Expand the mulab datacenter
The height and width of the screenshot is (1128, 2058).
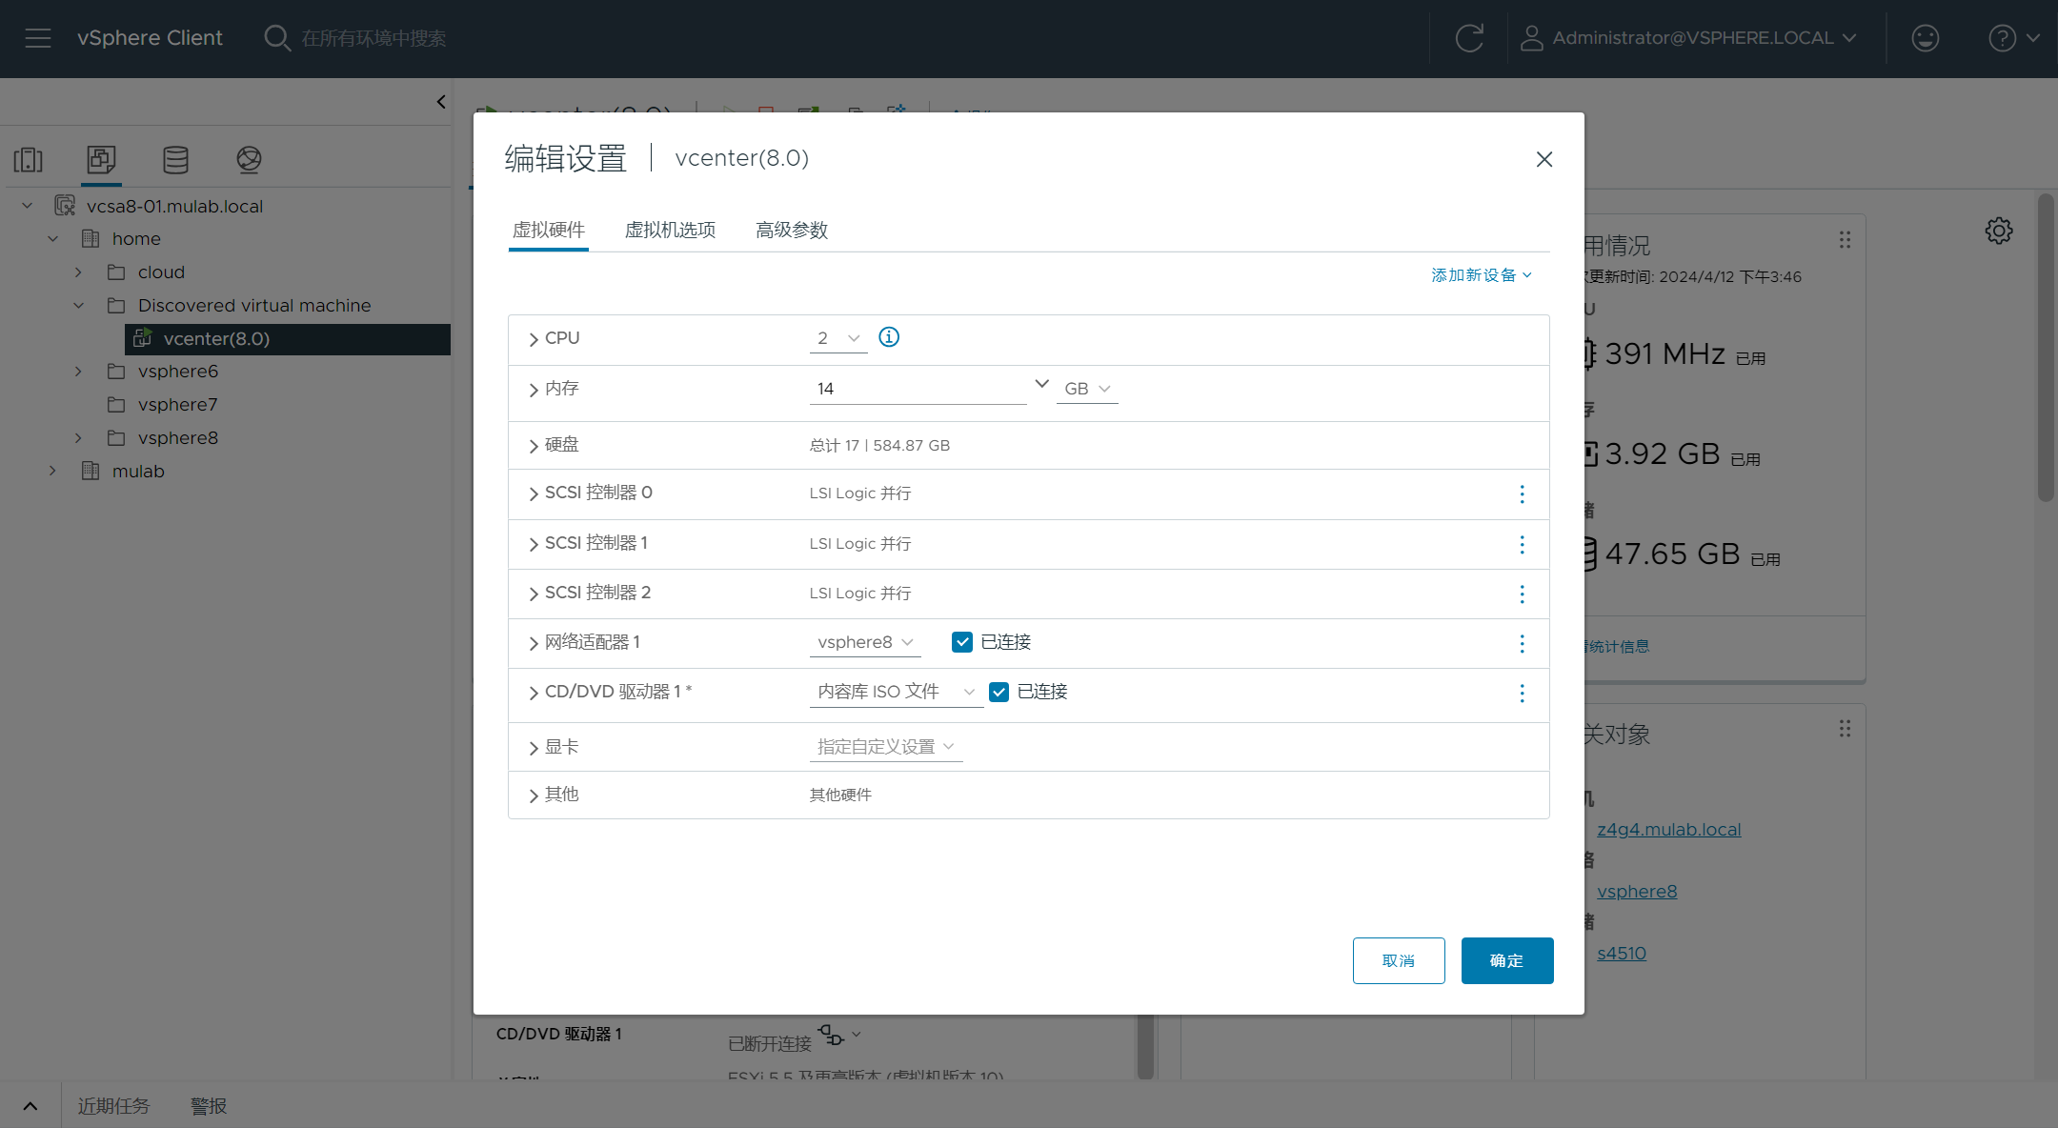click(52, 472)
